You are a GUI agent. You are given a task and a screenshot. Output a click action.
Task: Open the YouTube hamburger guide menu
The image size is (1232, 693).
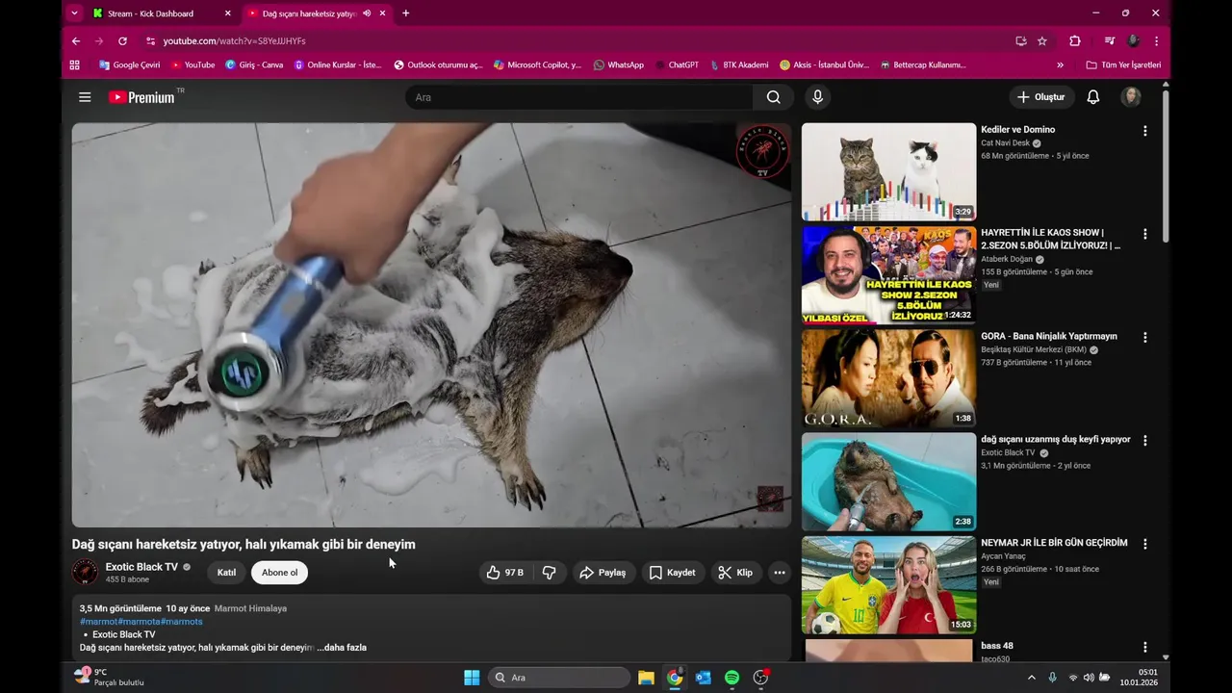click(x=85, y=97)
